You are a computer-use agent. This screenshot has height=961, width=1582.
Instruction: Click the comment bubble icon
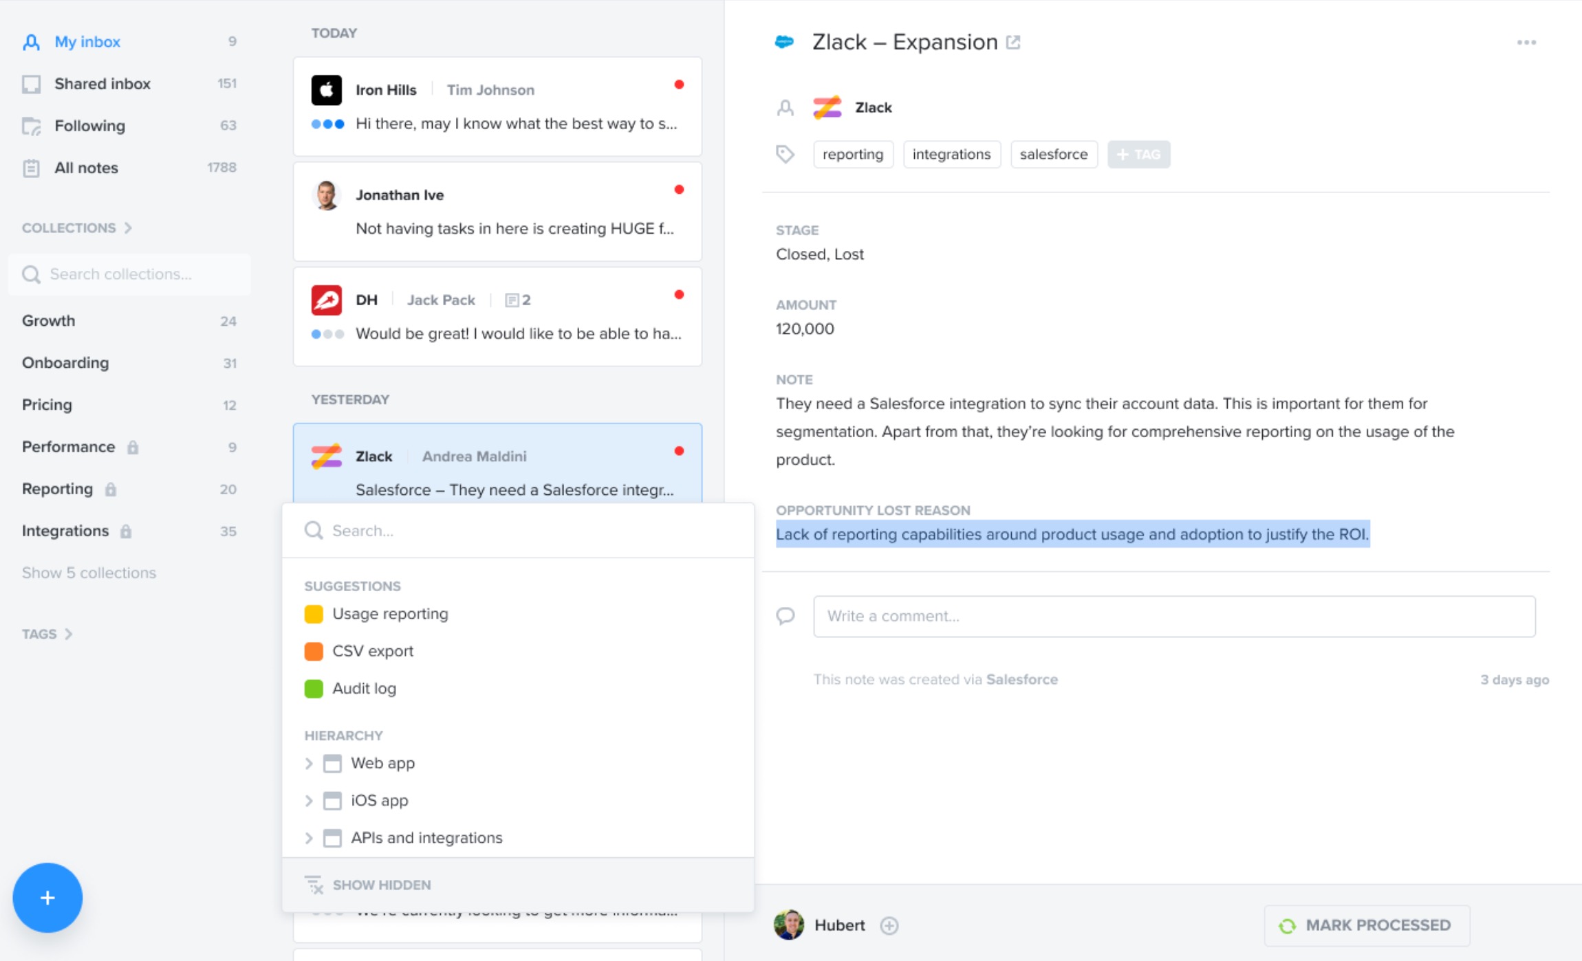point(785,616)
